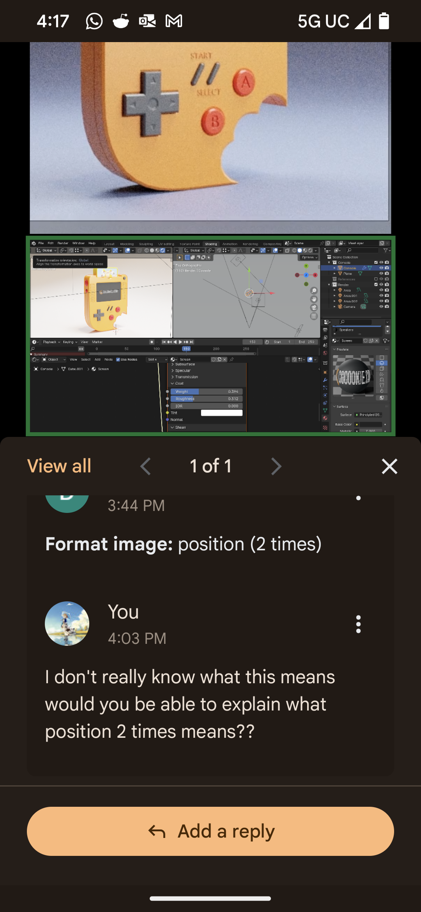Select the Blender screenshot image with green border

point(210,336)
